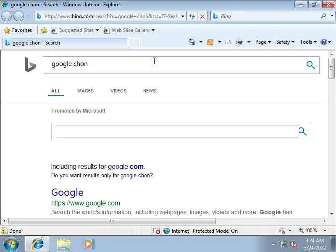The image size is (336, 252).
Task: Click the status bar privacy lock icon
Action: click(x=282, y=231)
